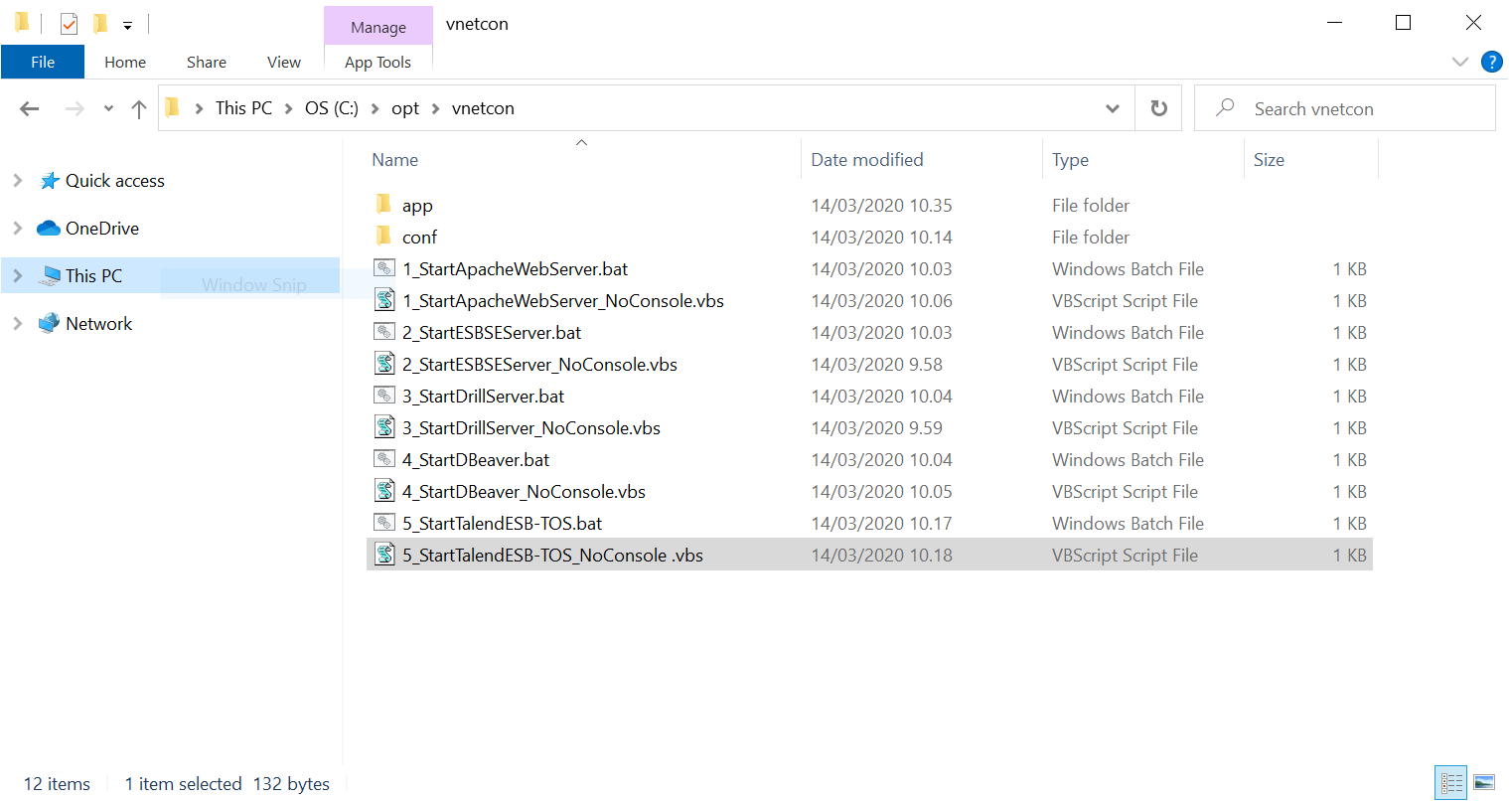Switch to details view in status bar
Image resolution: width=1509 pixels, height=801 pixels.
(x=1451, y=783)
